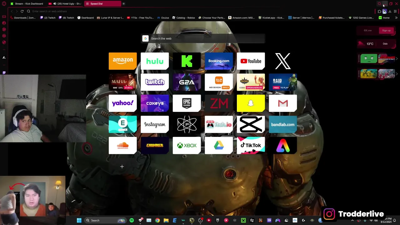Search tabs using the magnifier icon
Screen dimensions: 400x225
pyautogui.click(x=379, y=4)
